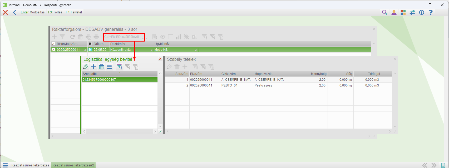
Task: Click the red X close icon in main toolbar
Action: 5,12
